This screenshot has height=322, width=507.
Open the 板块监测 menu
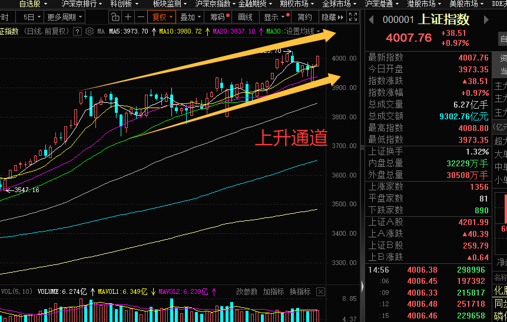coord(170,4)
